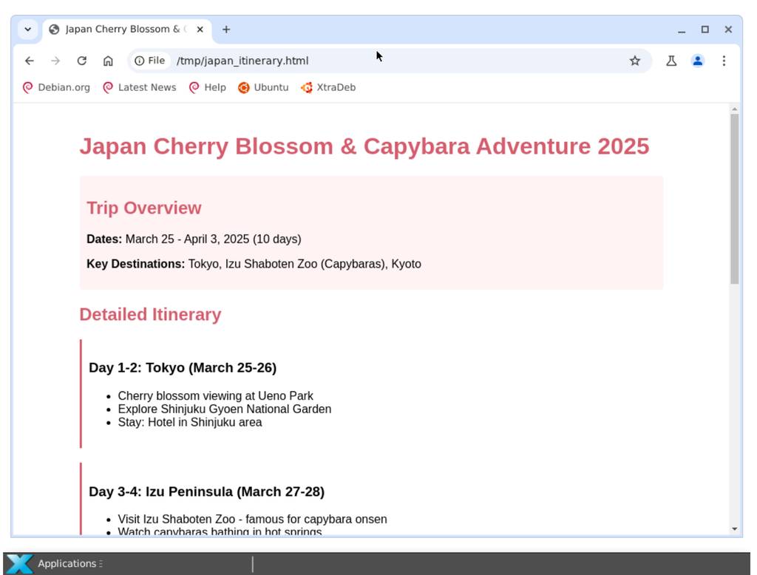Bookmark this page with the star icon
This screenshot has width=757, height=575.
pyautogui.click(x=634, y=61)
